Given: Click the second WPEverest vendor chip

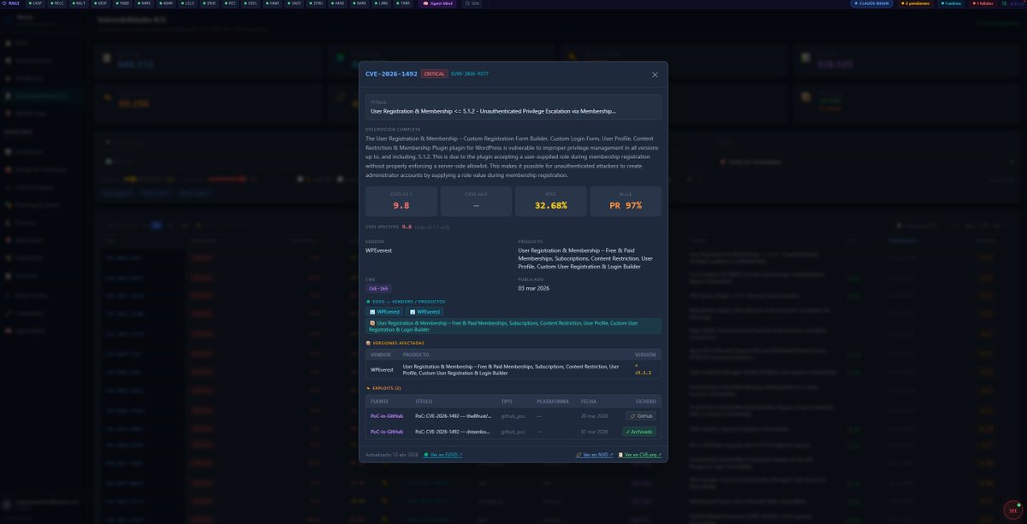Looking at the screenshot, I should pyautogui.click(x=424, y=312).
